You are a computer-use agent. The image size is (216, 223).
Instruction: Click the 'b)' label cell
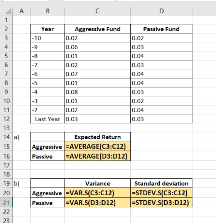pos(22,183)
